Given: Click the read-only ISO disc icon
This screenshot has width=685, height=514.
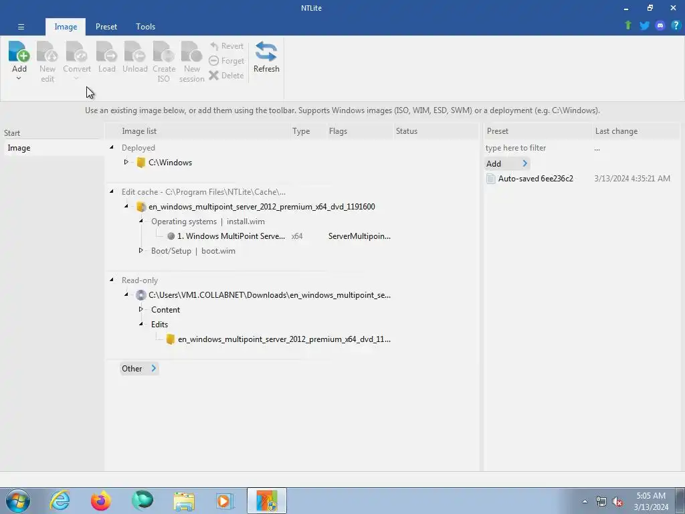Looking at the screenshot, I should tap(140, 295).
